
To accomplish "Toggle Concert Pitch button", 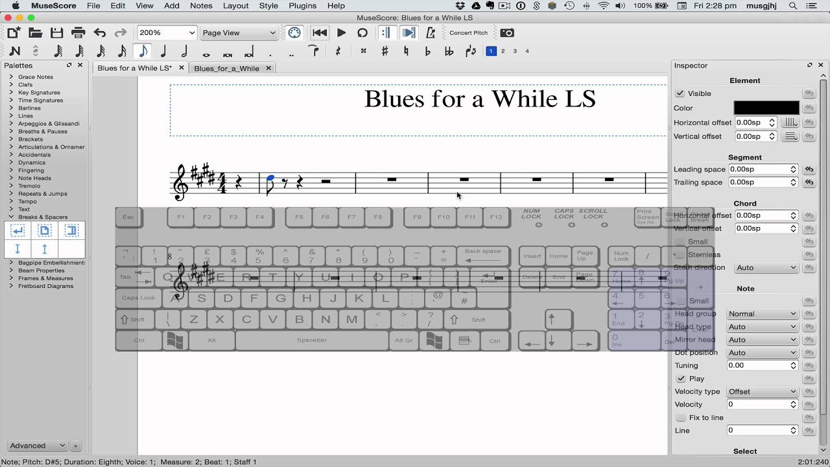I will [468, 32].
